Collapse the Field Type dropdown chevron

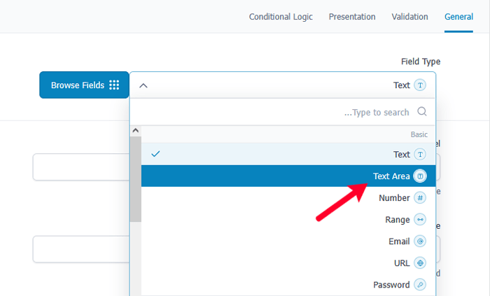pyautogui.click(x=143, y=85)
